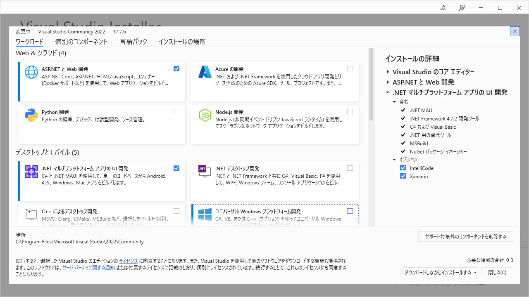
Task: Click the 閉じる(C) button
Action: pos(497,272)
